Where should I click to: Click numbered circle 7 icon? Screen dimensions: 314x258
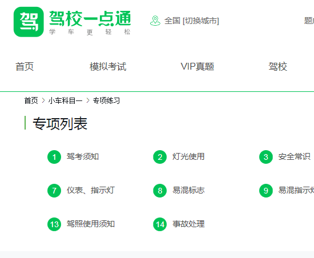point(54,191)
